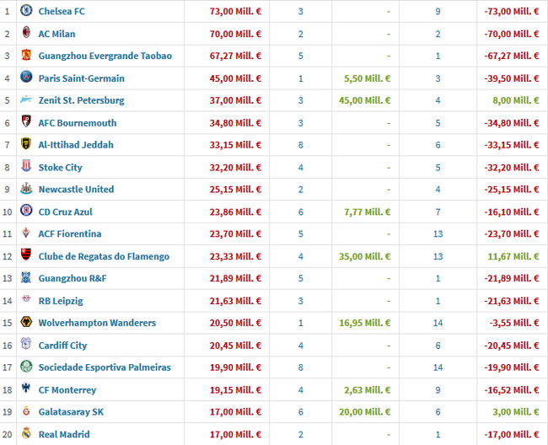Click Zenit's 8,00 Mill. € balance
Image resolution: width=548 pixels, height=445 pixels.
click(515, 100)
